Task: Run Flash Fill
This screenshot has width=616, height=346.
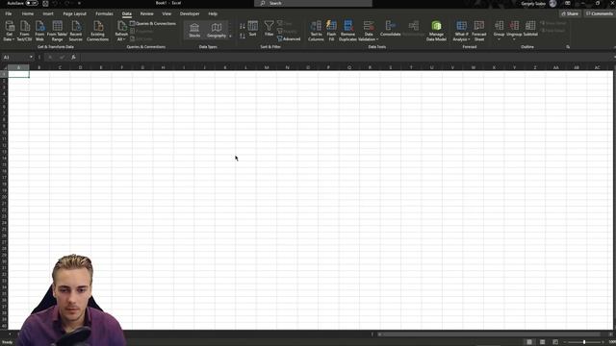Action: click(x=331, y=31)
